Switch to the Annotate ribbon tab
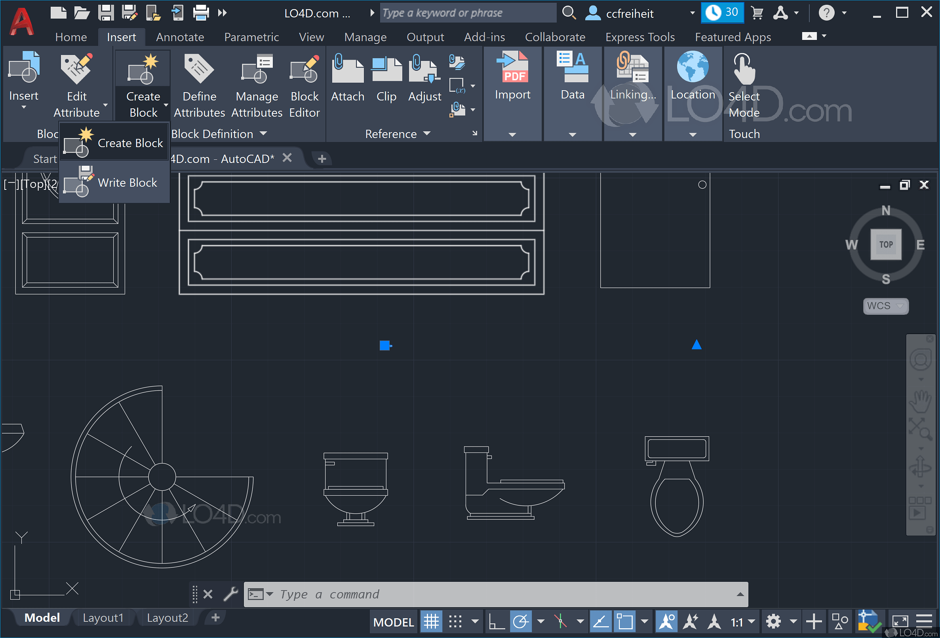 pos(180,37)
